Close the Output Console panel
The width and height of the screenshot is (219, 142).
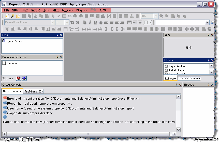(x=180, y=85)
